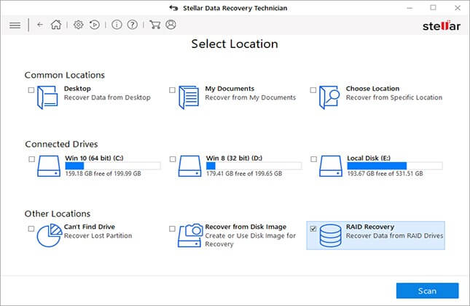Viewport: 470px width, 306px height.
Task: Click the 'Win 8 (32 bit) (D:)' label
Action: click(234, 158)
